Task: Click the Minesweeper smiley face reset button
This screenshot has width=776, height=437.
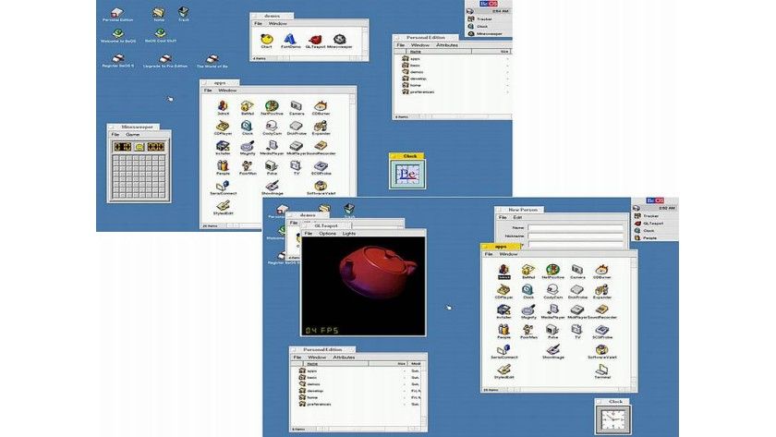Action: tap(139, 147)
